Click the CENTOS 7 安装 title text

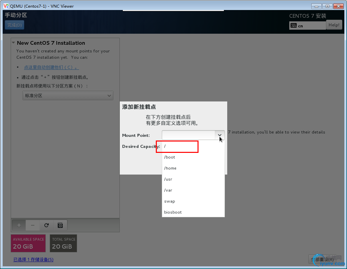click(x=308, y=16)
